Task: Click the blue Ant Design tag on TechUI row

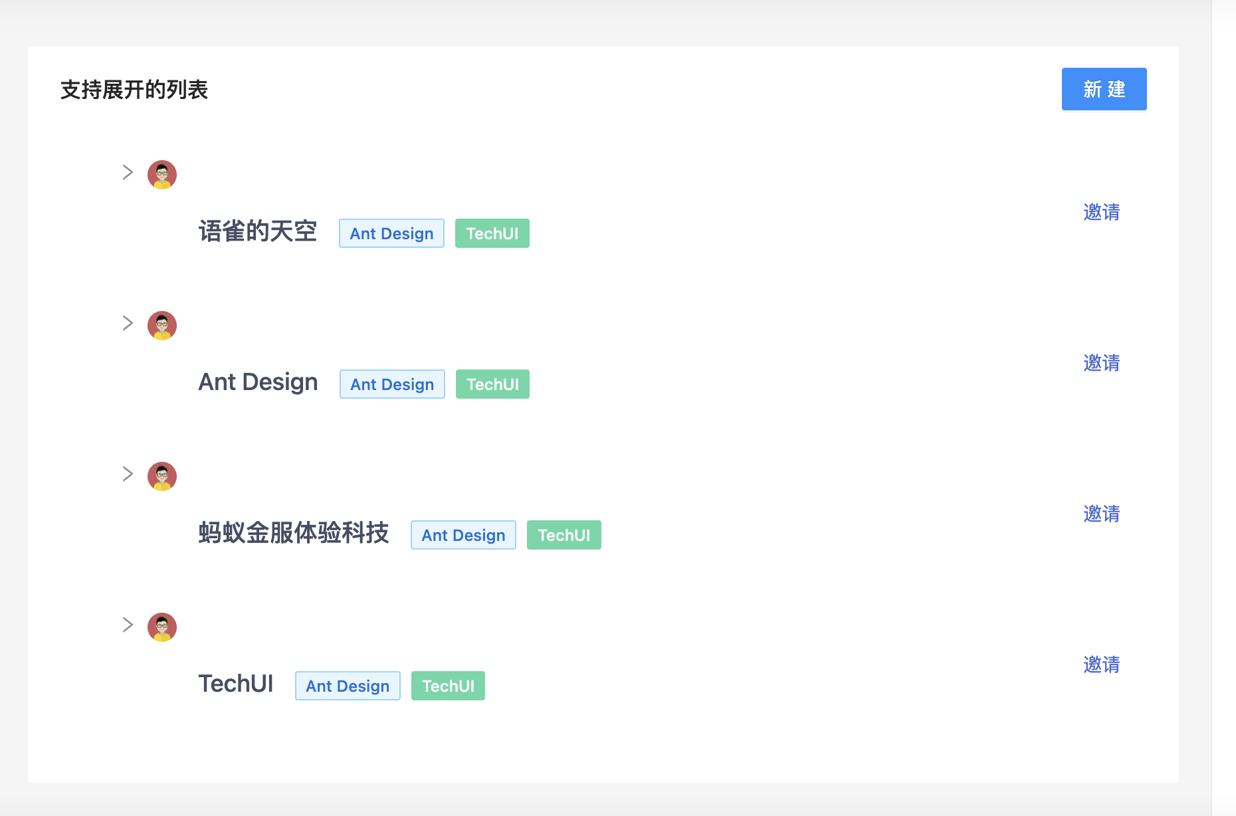Action: tap(348, 685)
